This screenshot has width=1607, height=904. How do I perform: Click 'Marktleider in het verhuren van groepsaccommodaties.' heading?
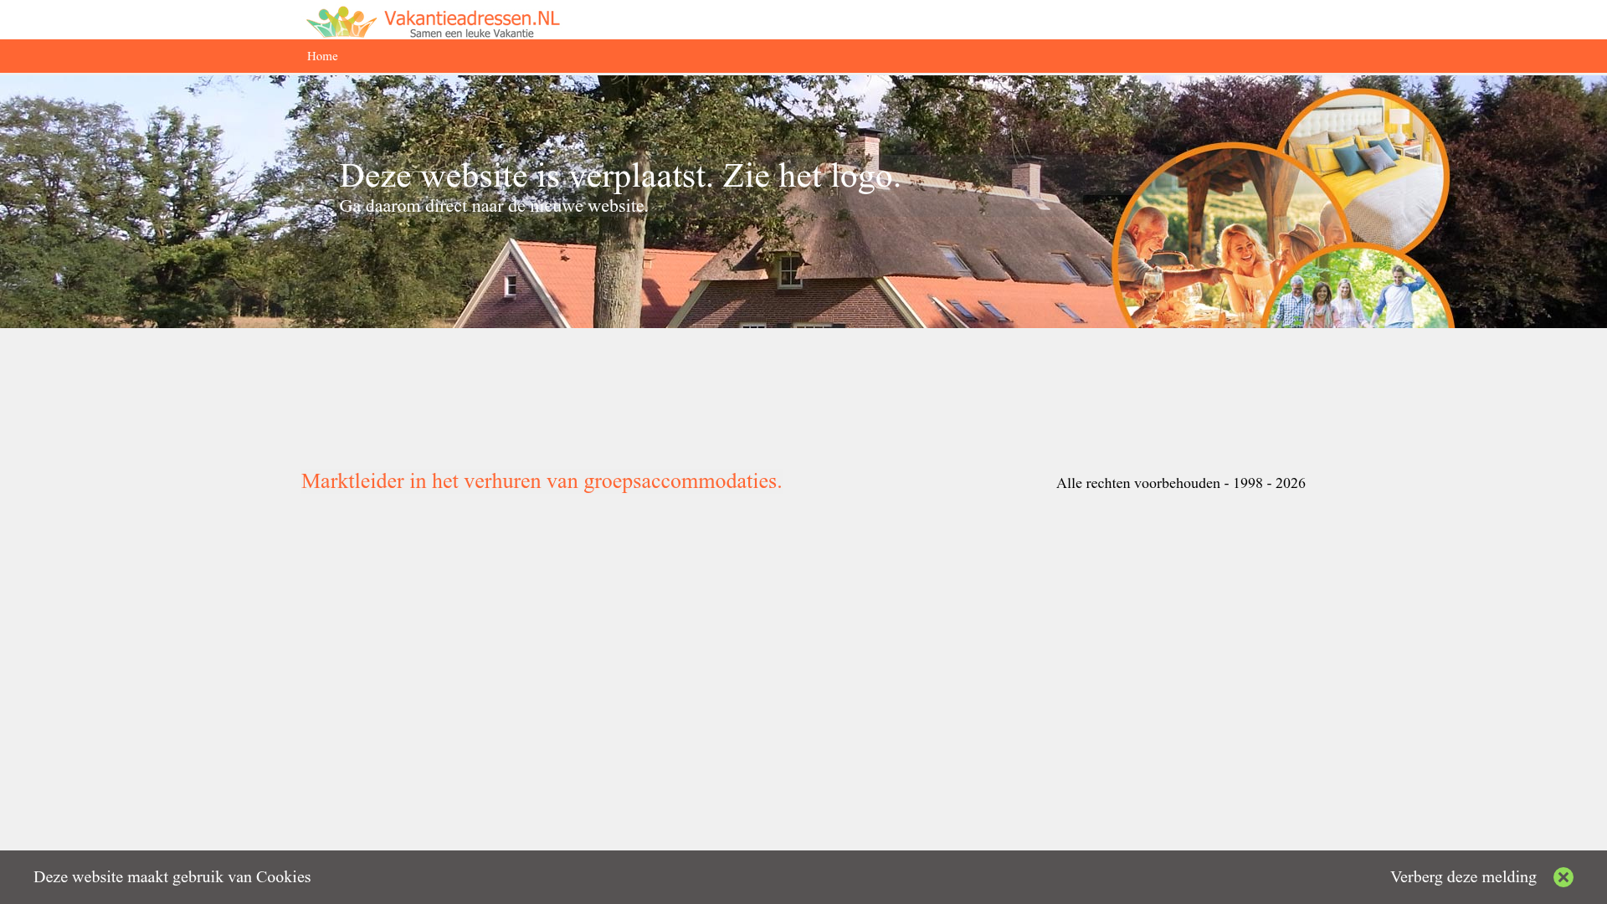point(542,481)
